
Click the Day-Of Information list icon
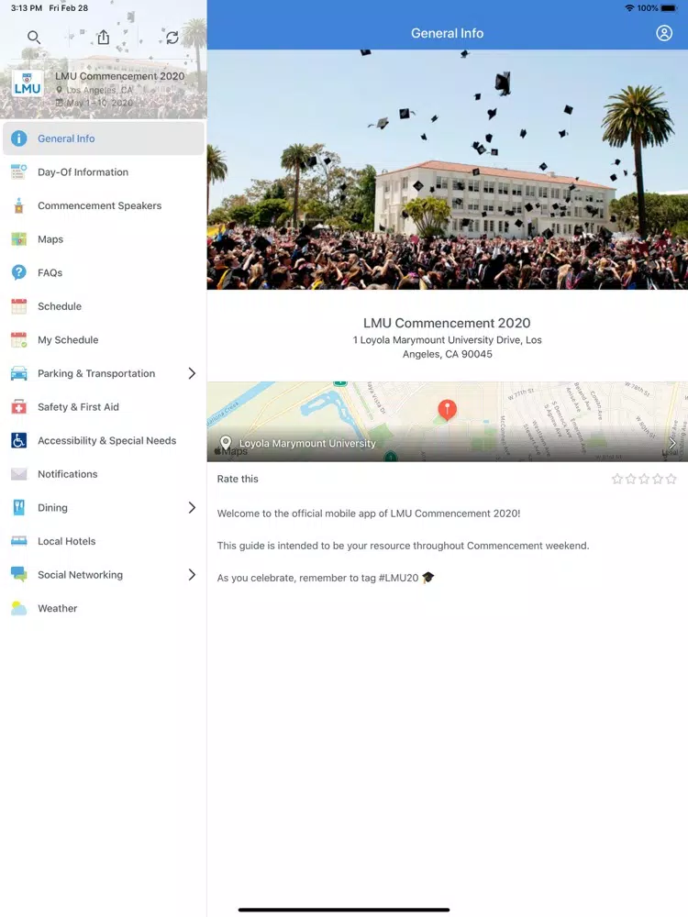(18, 172)
